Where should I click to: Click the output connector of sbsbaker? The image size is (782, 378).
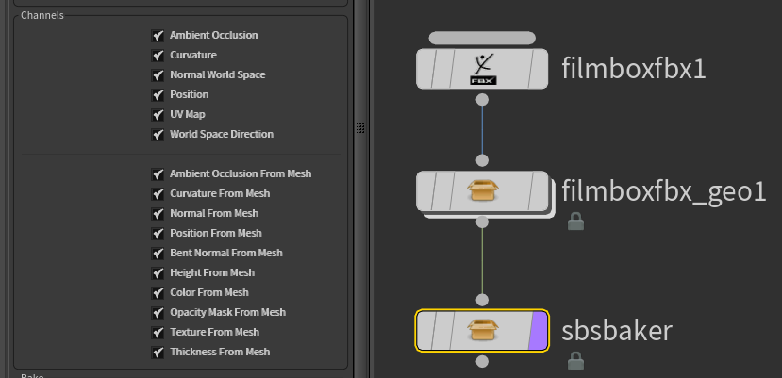click(482, 362)
